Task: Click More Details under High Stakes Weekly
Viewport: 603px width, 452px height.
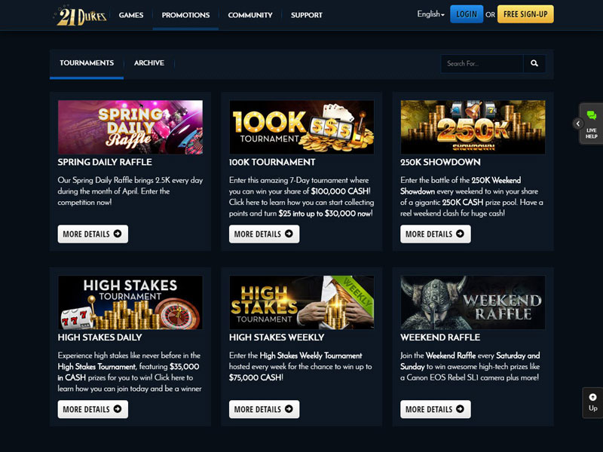Action: coord(265,409)
